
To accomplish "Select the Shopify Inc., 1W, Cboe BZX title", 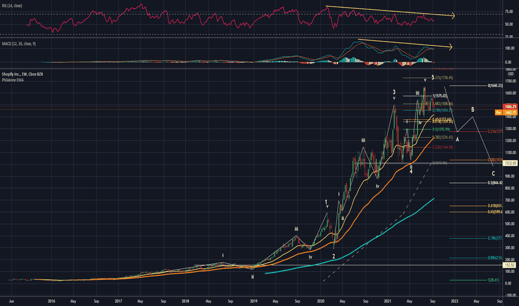I will coord(22,74).
